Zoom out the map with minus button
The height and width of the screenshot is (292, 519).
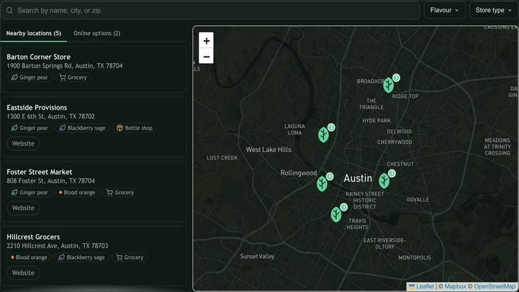coord(206,56)
